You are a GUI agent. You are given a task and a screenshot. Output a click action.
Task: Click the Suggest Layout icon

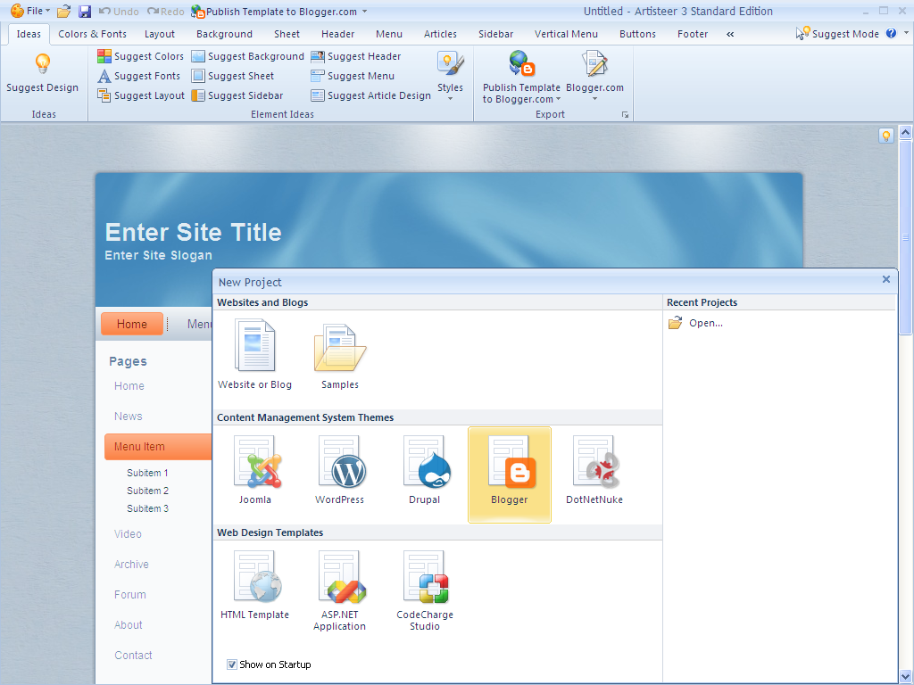click(104, 95)
